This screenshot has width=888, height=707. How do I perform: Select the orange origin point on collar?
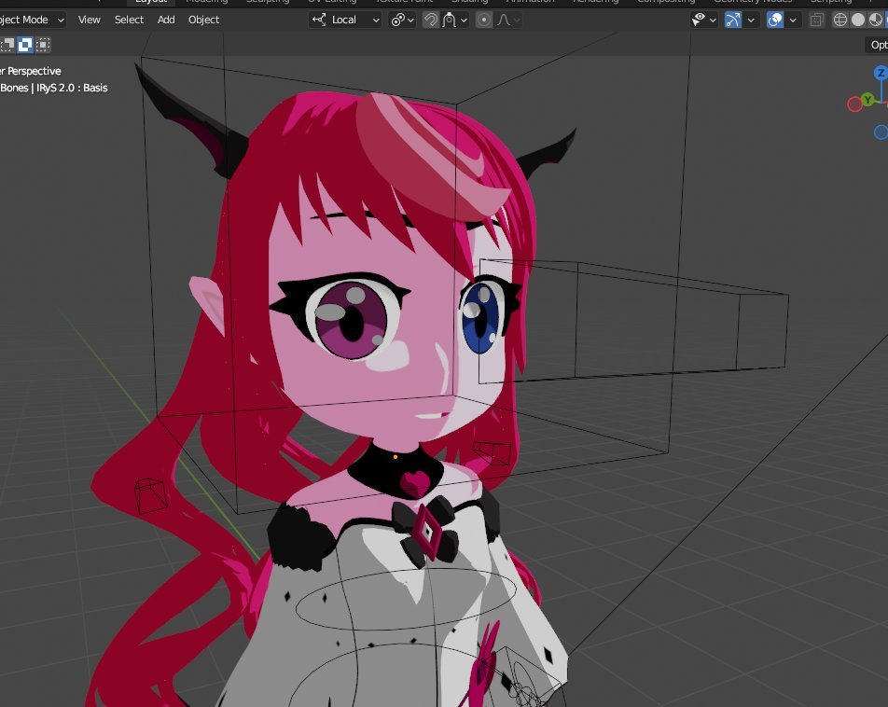pos(395,457)
